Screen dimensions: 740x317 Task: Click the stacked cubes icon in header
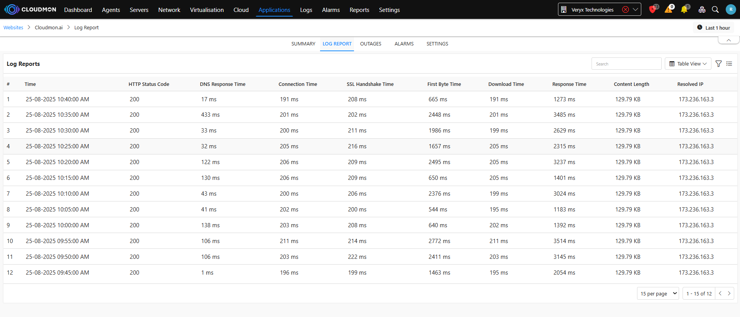[x=702, y=10]
